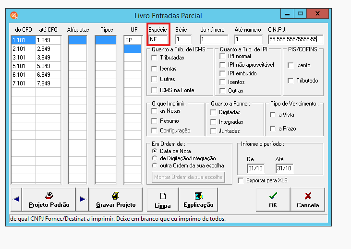351x249 pixels.
Task: Select Data da Nota radio option
Action: coord(154,151)
